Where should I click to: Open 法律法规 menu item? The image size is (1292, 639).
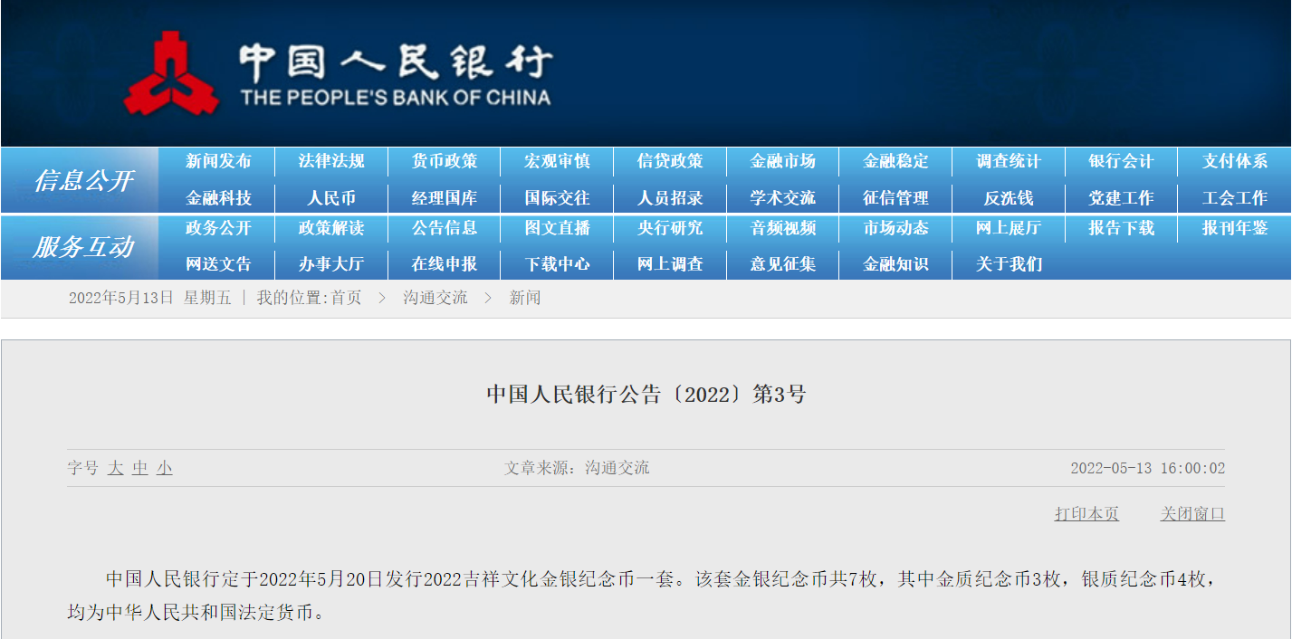tap(331, 161)
